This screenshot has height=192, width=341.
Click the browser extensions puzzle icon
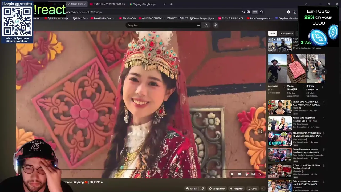(295, 12)
